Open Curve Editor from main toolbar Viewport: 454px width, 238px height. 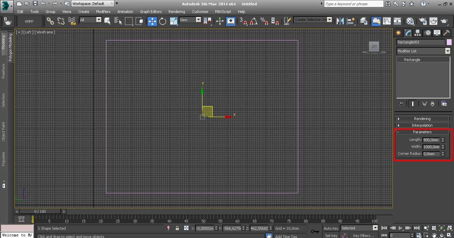click(387, 21)
